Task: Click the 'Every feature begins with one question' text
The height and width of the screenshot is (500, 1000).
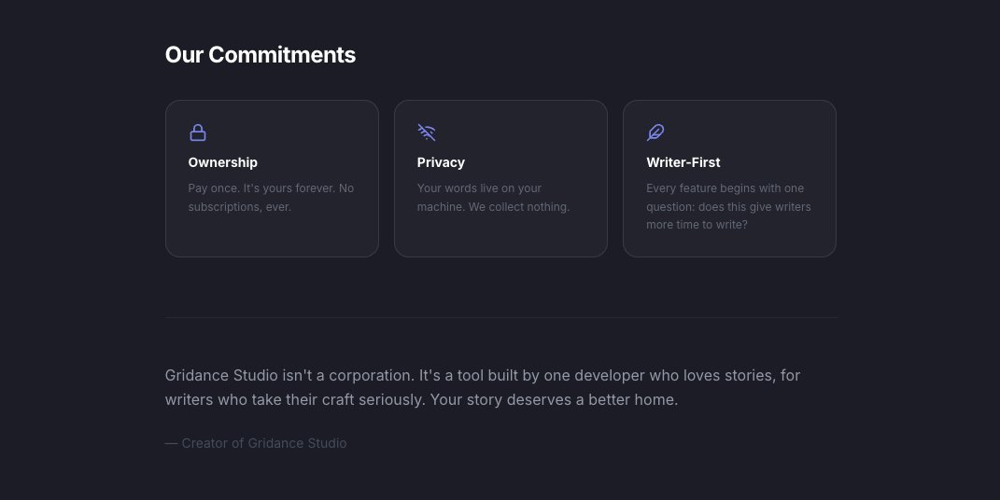Action: (725, 198)
